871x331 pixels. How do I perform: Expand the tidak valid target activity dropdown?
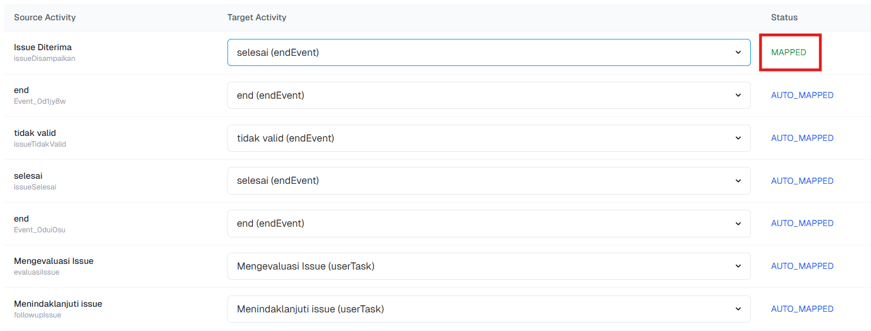click(x=488, y=138)
